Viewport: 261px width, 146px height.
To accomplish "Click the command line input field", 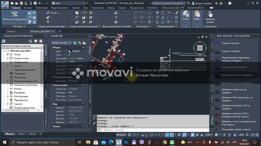I will (153, 130).
